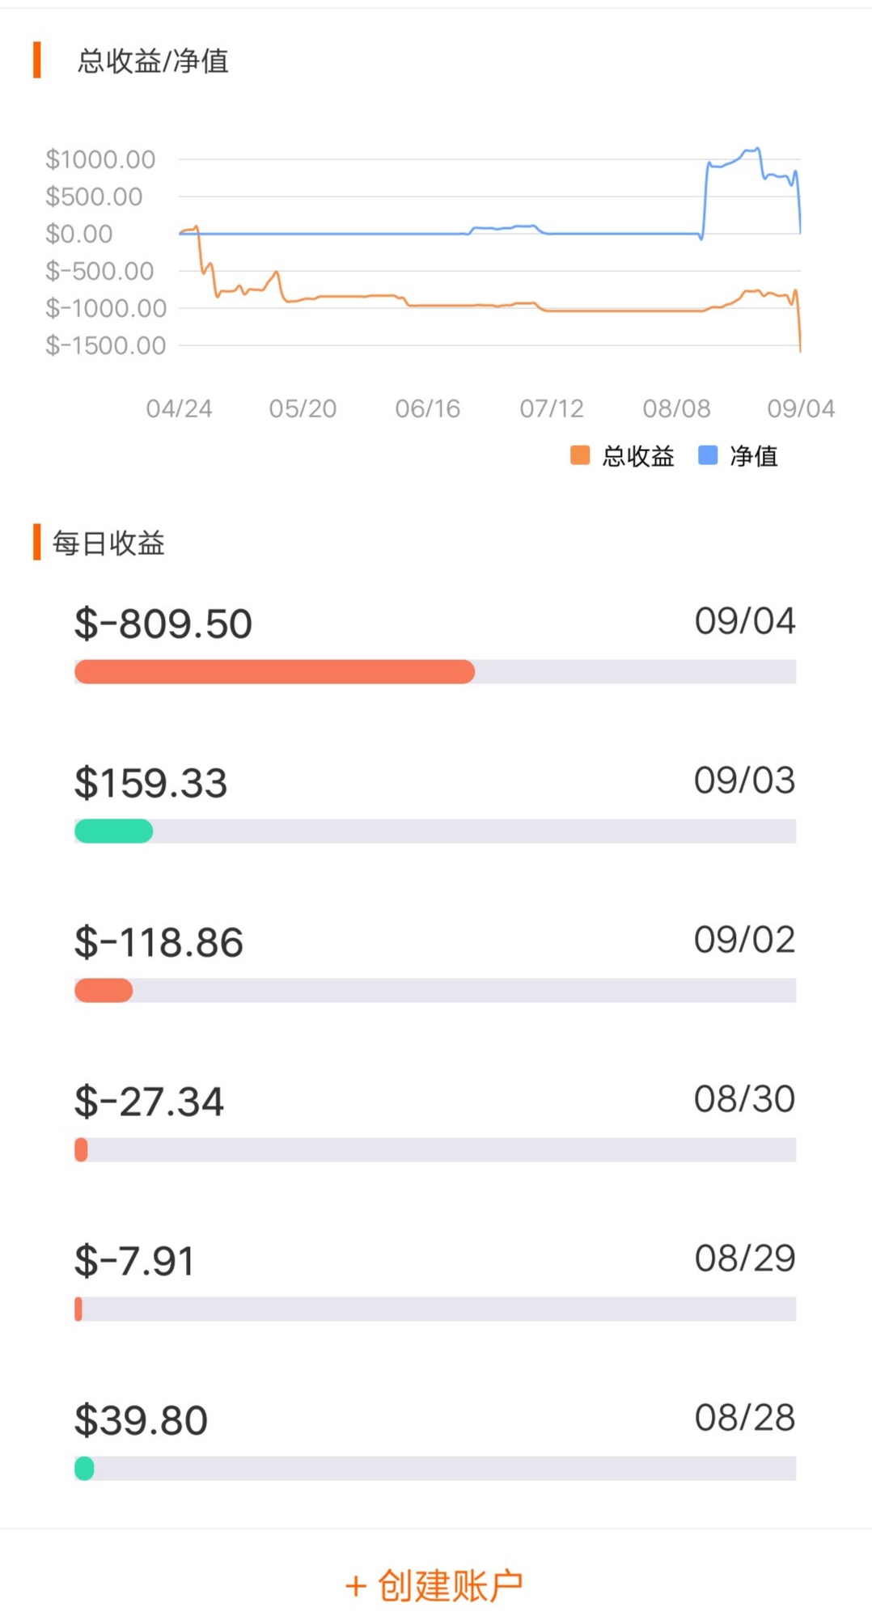Tap the green progress bar for 09/03

coord(113,831)
